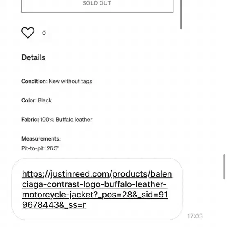This screenshot has width=227, height=227.
Task: Click the Measurements label
Action: (41, 138)
